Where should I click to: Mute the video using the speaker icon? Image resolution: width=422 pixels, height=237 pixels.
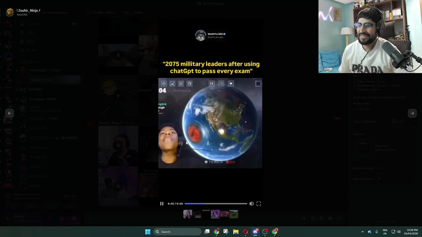pos(252,204)
